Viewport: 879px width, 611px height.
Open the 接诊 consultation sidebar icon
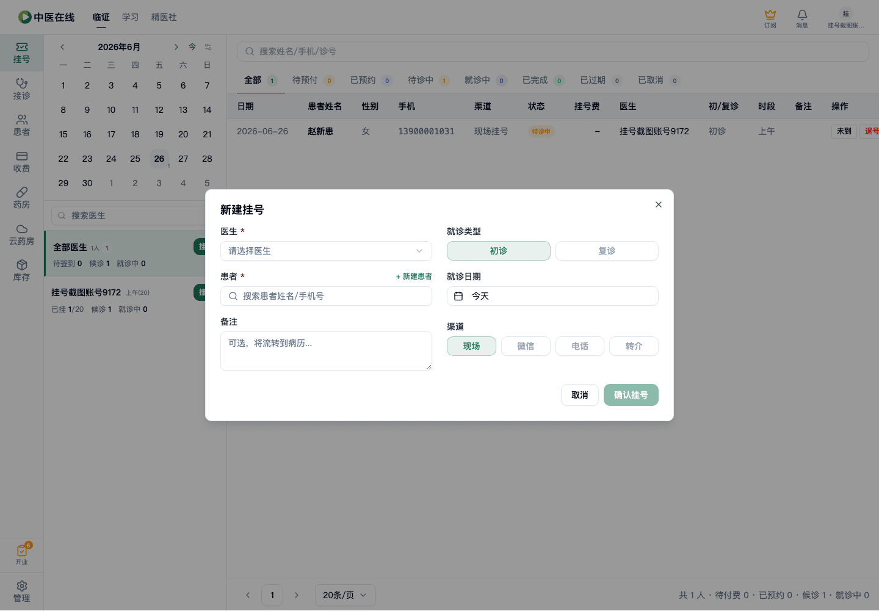click(21, 89)
